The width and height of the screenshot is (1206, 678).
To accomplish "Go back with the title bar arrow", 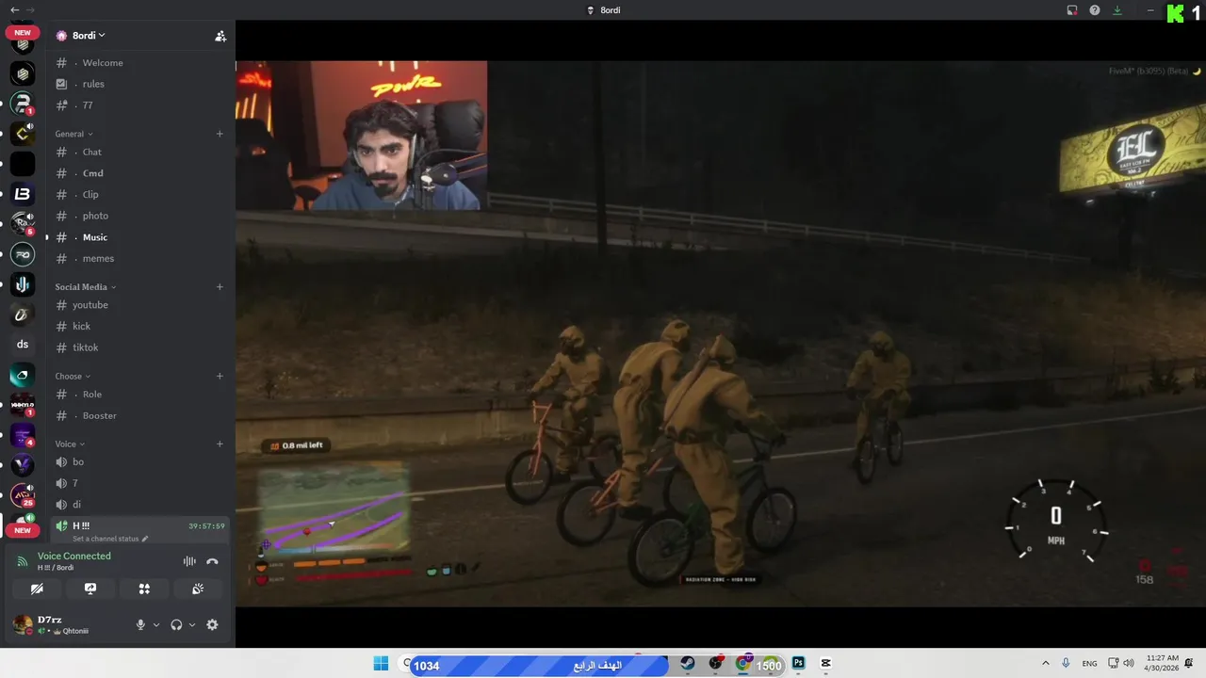I will [x=13, y=9].
